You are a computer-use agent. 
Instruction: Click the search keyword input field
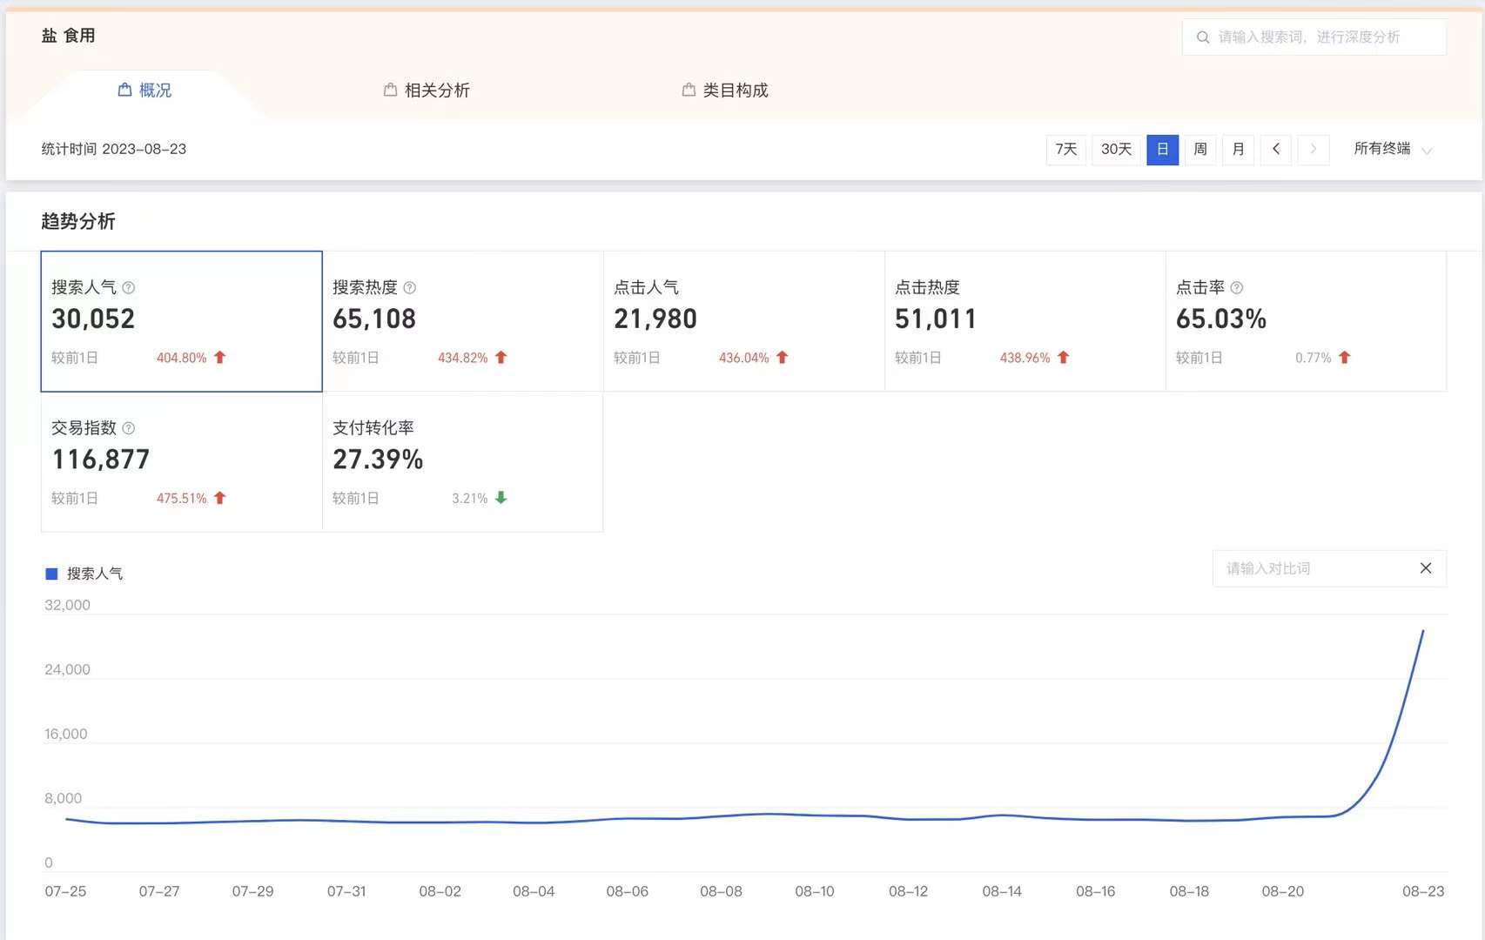coord(1314,37)
